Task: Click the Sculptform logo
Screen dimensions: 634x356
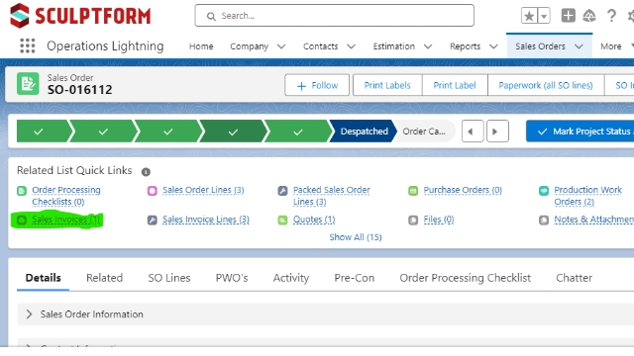Action: [x=80, y=16]
